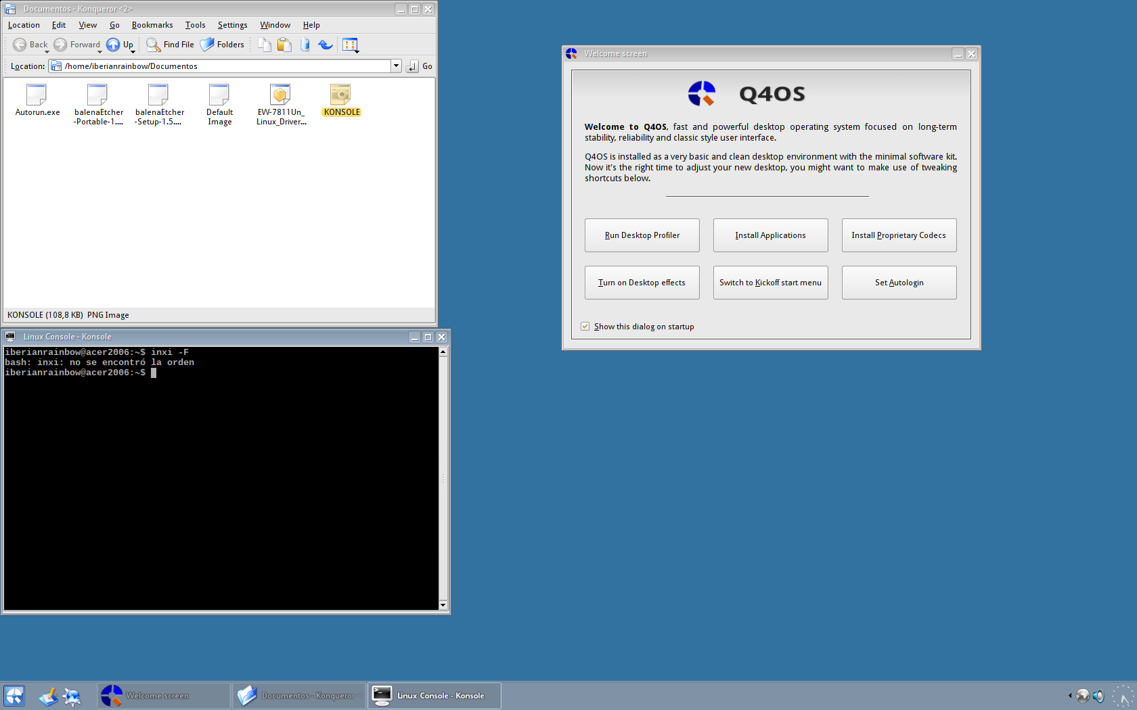Select the KONSOLE image file

[341, 100]
